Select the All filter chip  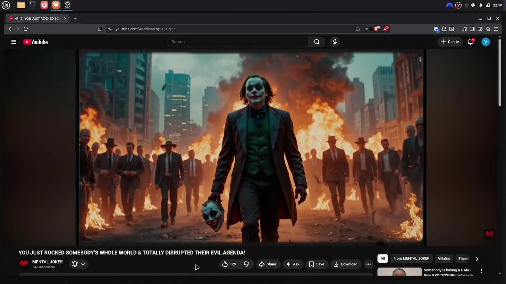[383, 259]
